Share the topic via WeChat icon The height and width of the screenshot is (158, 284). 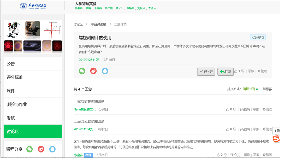(x=82, y=71)
